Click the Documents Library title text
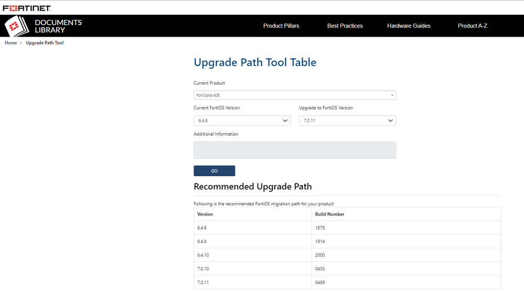Image resolution: width=524 pixels, height=294 pixels. point(58,26)
